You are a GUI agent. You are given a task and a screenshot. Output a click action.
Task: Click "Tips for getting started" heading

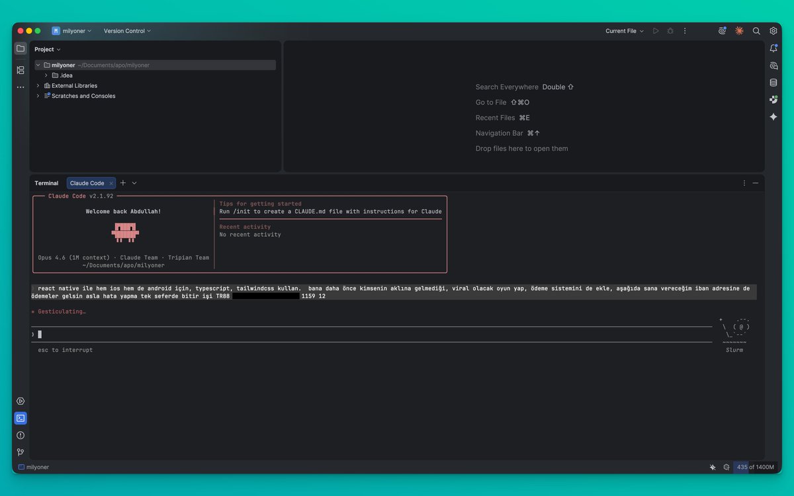point(260,204)
